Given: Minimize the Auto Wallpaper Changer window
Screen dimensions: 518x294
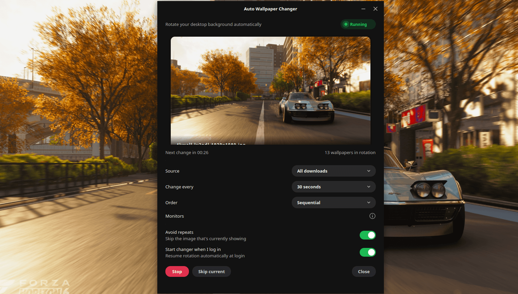Looking at the screenshot, I should click(363, 9).
